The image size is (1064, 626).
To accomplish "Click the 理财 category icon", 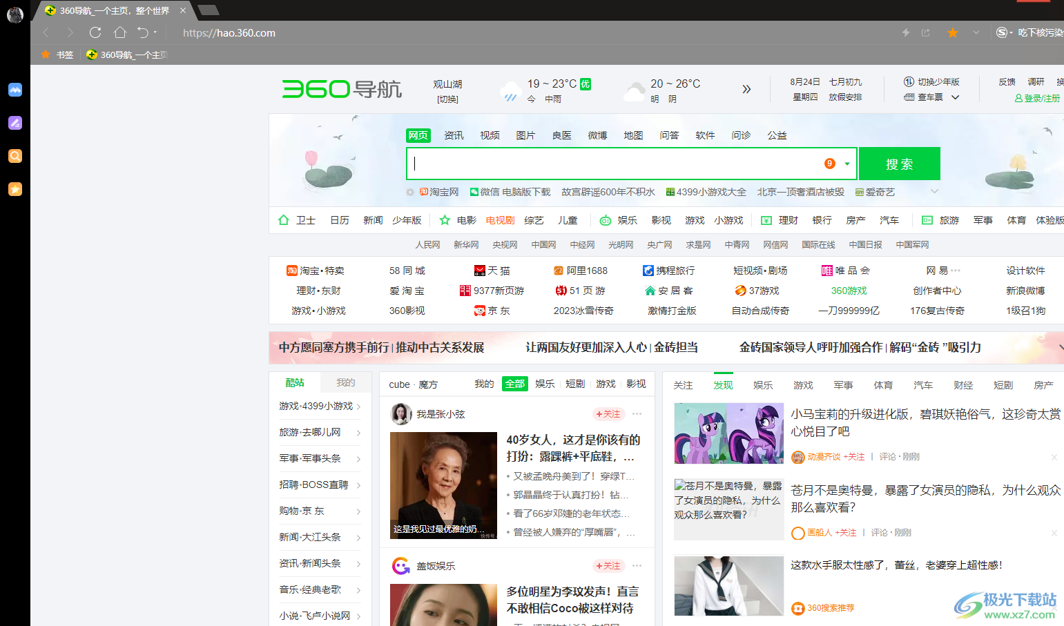I will tap(766, 220).
